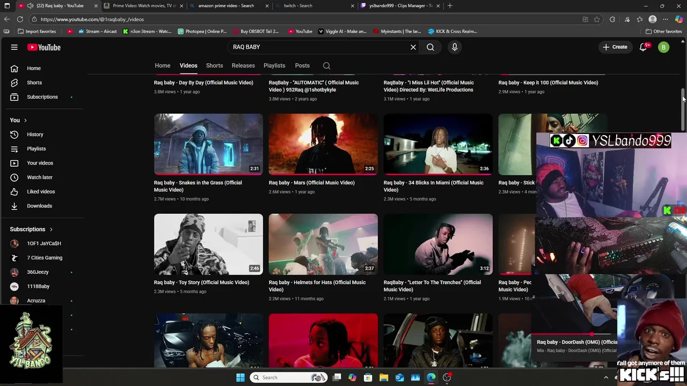
Task: Open the notifications bell
Action: click(643, 47)
